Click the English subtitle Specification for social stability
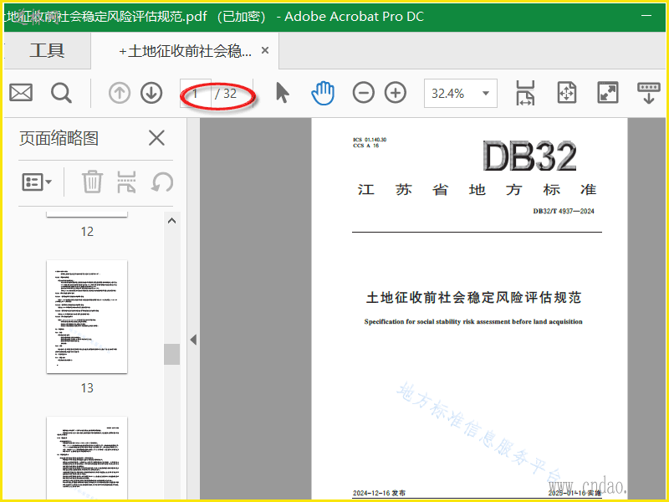Screen dimensions: 669x502 pos(473,321)
